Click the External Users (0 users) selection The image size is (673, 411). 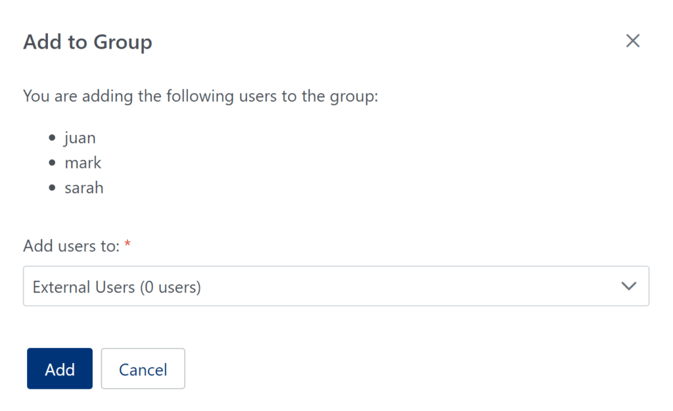tap(116, 286)
